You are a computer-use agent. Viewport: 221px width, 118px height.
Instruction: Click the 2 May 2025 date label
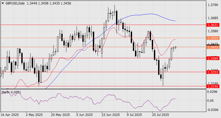coord(34,115)
